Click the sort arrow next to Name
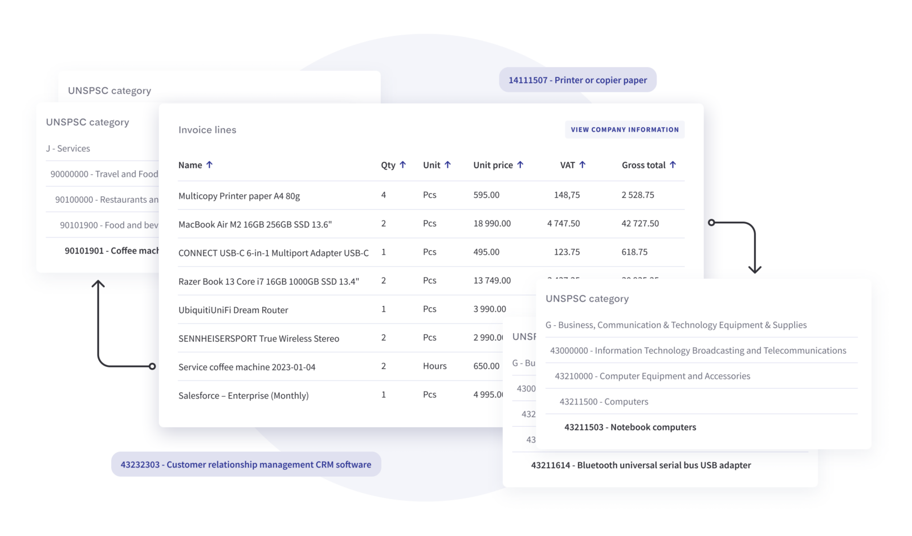 pyautogui.click(x=209, y=165)
